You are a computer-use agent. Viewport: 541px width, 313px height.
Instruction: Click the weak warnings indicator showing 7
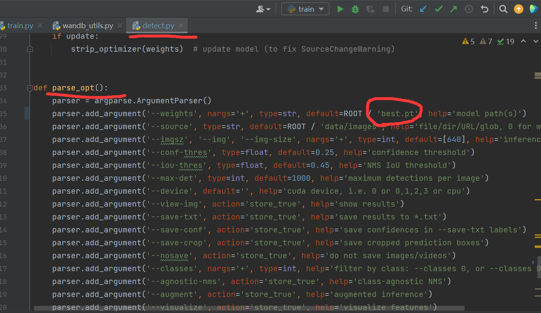point(486,41)
